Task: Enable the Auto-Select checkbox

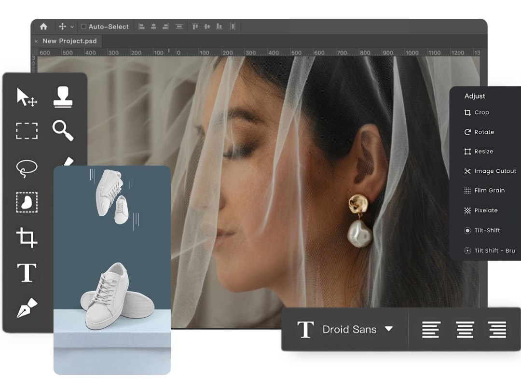Action: pyautogui.click(x=83, y=27)
